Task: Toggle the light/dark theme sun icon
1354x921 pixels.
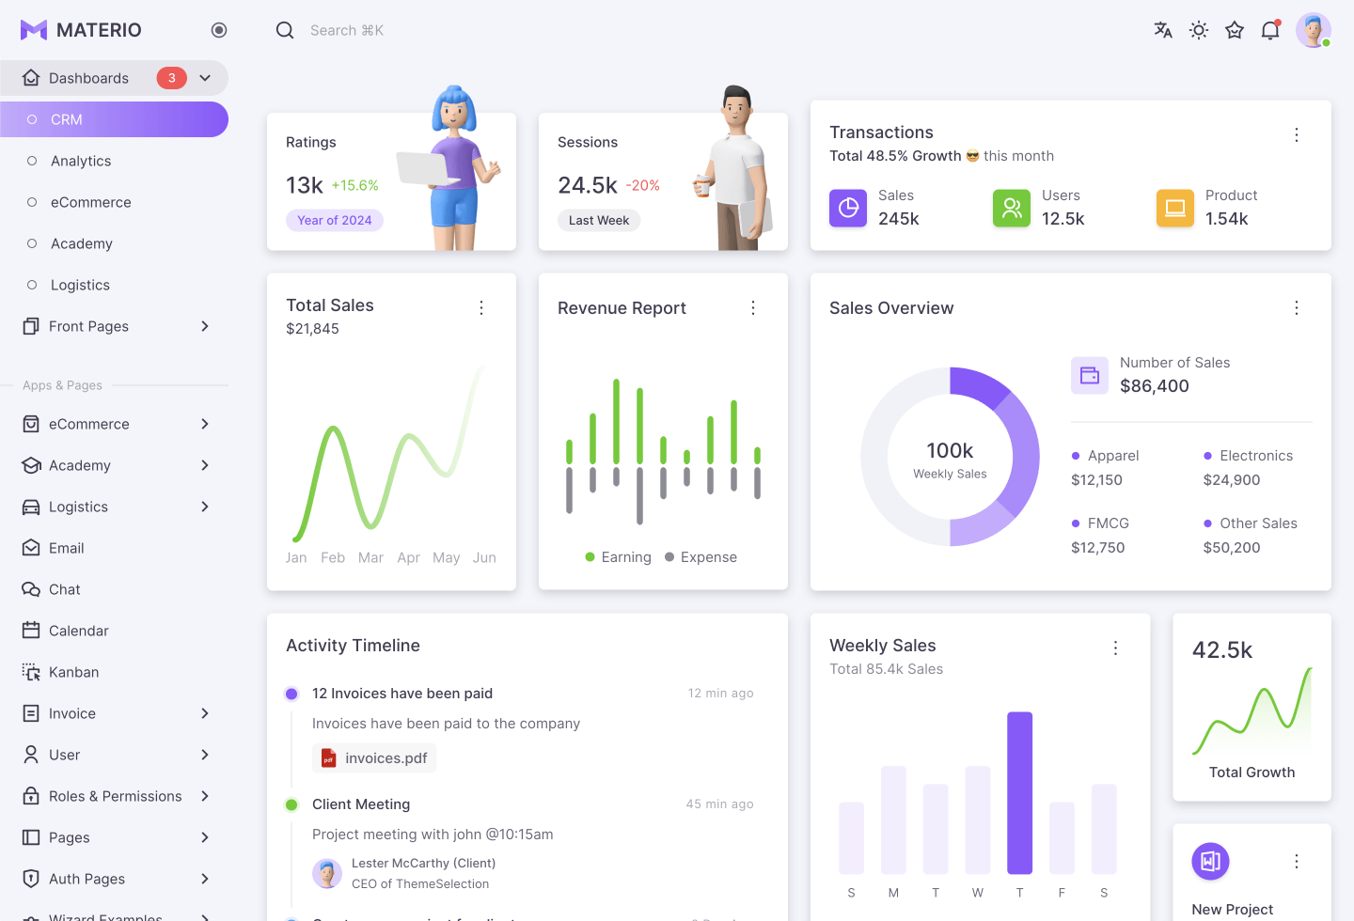Action: click(x=1199, y=30)
